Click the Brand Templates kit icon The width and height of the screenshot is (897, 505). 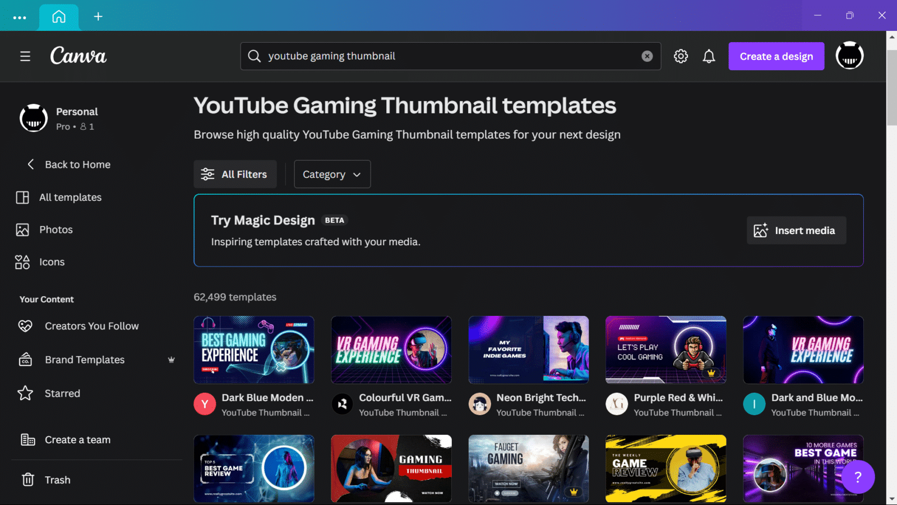coord(25,360)
